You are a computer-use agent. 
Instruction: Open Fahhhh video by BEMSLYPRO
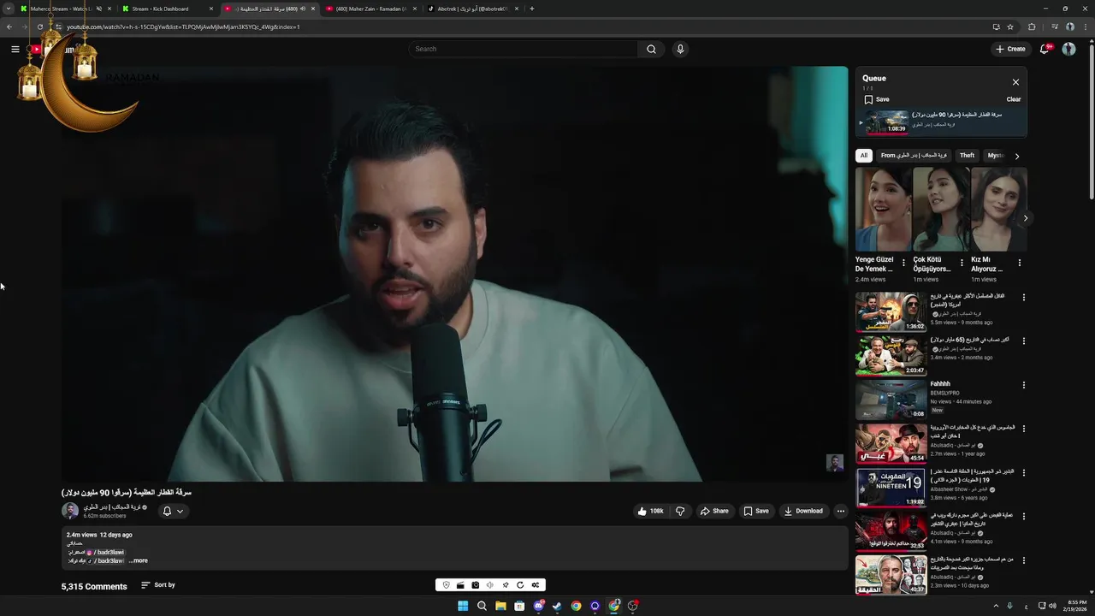click(x=891, y=400)
